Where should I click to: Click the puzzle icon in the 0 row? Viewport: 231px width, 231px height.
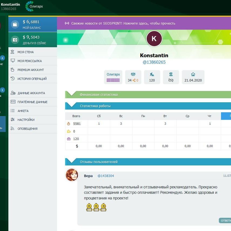pos(69,131)
